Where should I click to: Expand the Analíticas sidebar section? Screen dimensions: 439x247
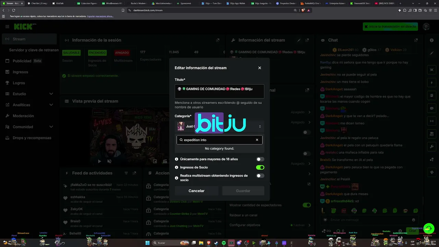tap(51, 105)
